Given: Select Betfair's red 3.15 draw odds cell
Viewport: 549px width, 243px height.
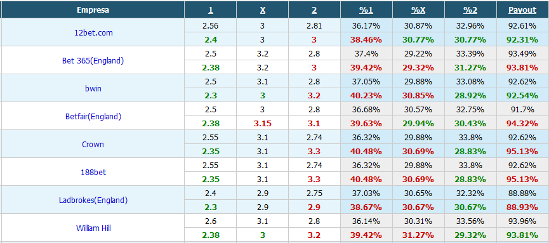Looking at the screenshot, I should click(x=262, y=123).
